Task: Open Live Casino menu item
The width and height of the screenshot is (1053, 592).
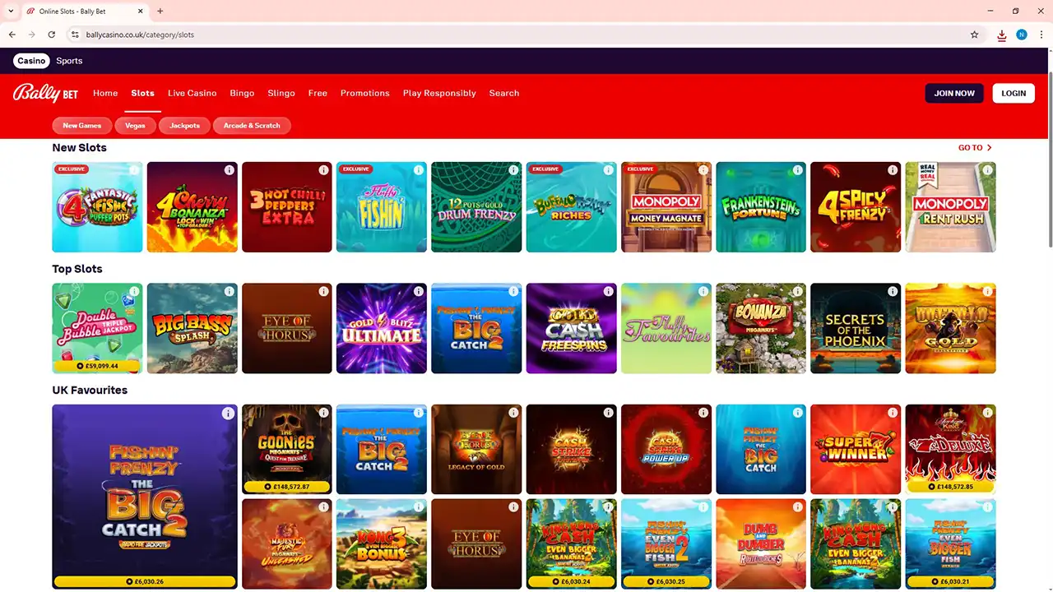Action: pos(192,93)
